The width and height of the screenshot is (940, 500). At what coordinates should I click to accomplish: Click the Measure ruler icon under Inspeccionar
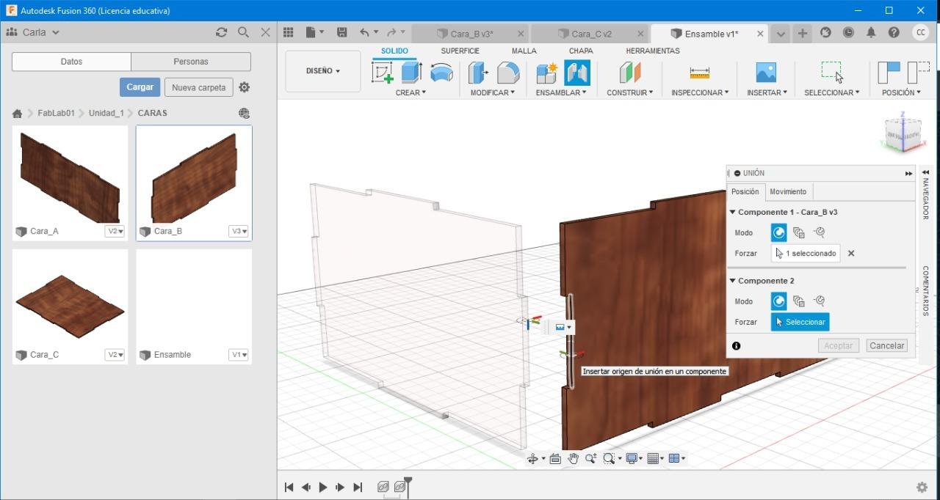click(x=699, y=73)
